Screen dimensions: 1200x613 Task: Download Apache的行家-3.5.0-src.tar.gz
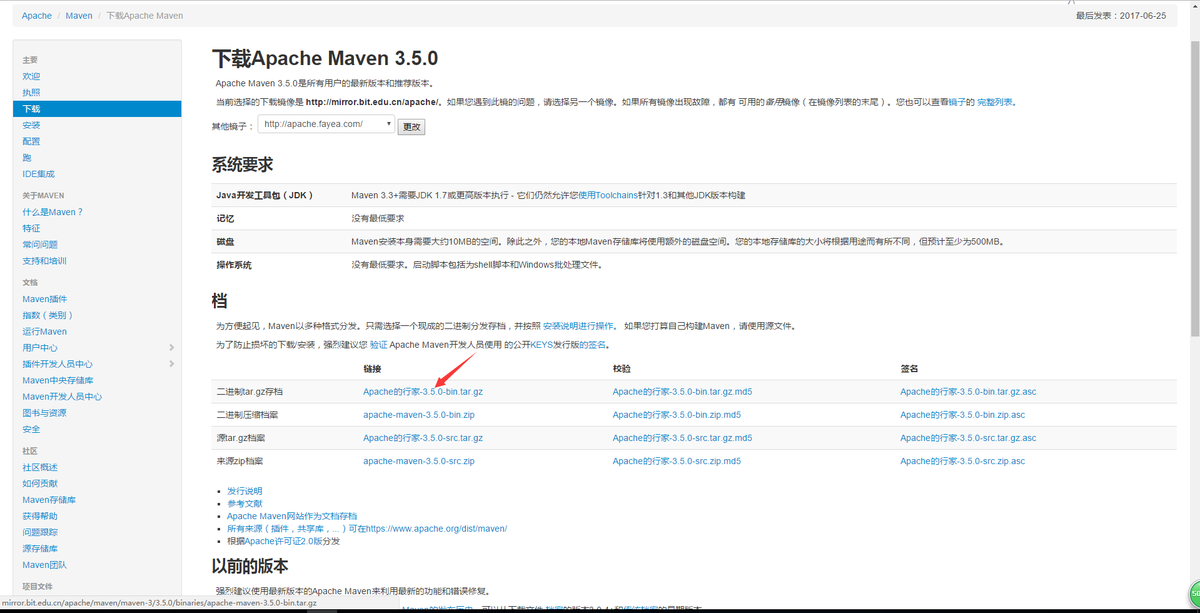click(423, 438)
